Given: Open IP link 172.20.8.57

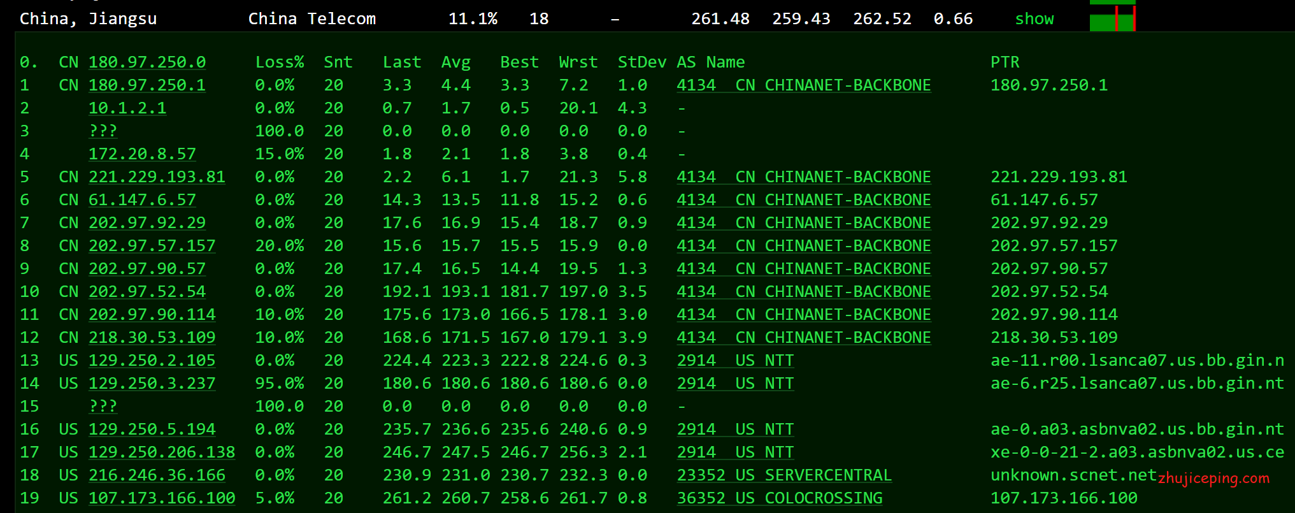Looking at the screenshot, I should (x=142, y=154).
